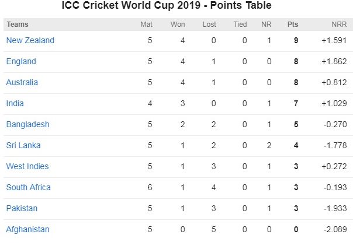Viewport: 353px width, 245px height.
Task: Open the West Indies team link
Action: pos(27,166)
